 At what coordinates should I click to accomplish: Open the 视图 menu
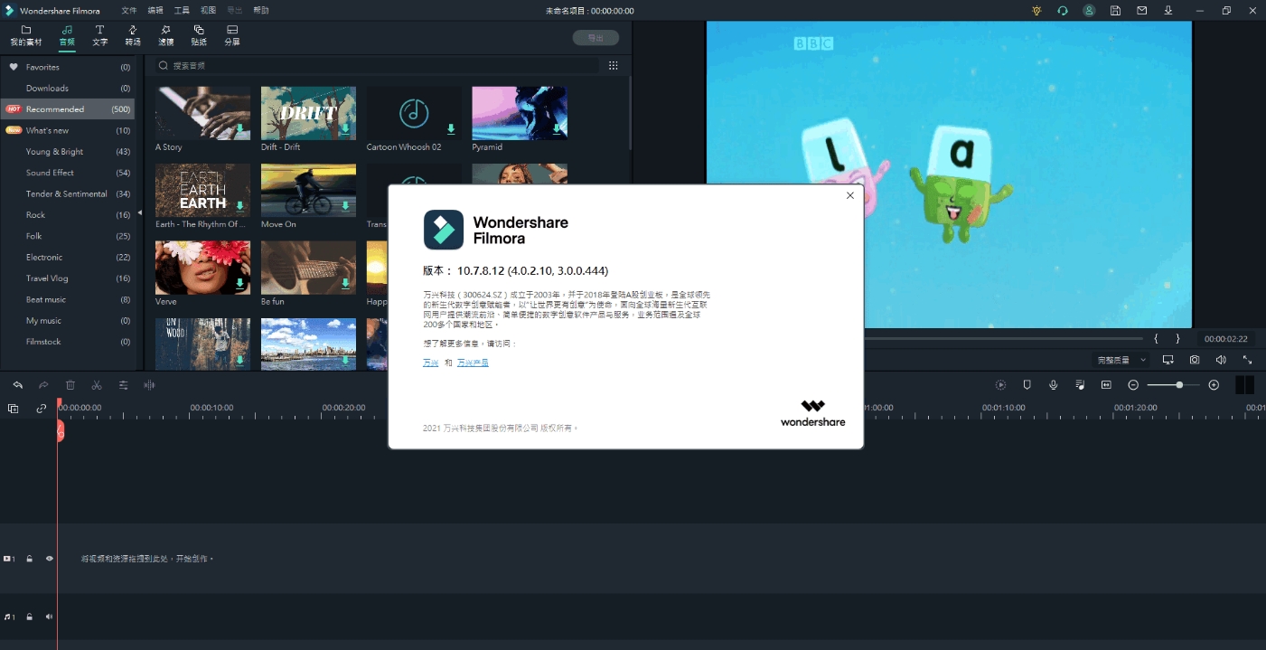tap(208, 10)
